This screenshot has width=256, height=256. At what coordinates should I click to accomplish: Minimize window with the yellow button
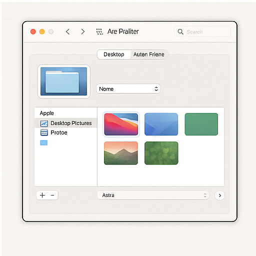click(42, 31)
